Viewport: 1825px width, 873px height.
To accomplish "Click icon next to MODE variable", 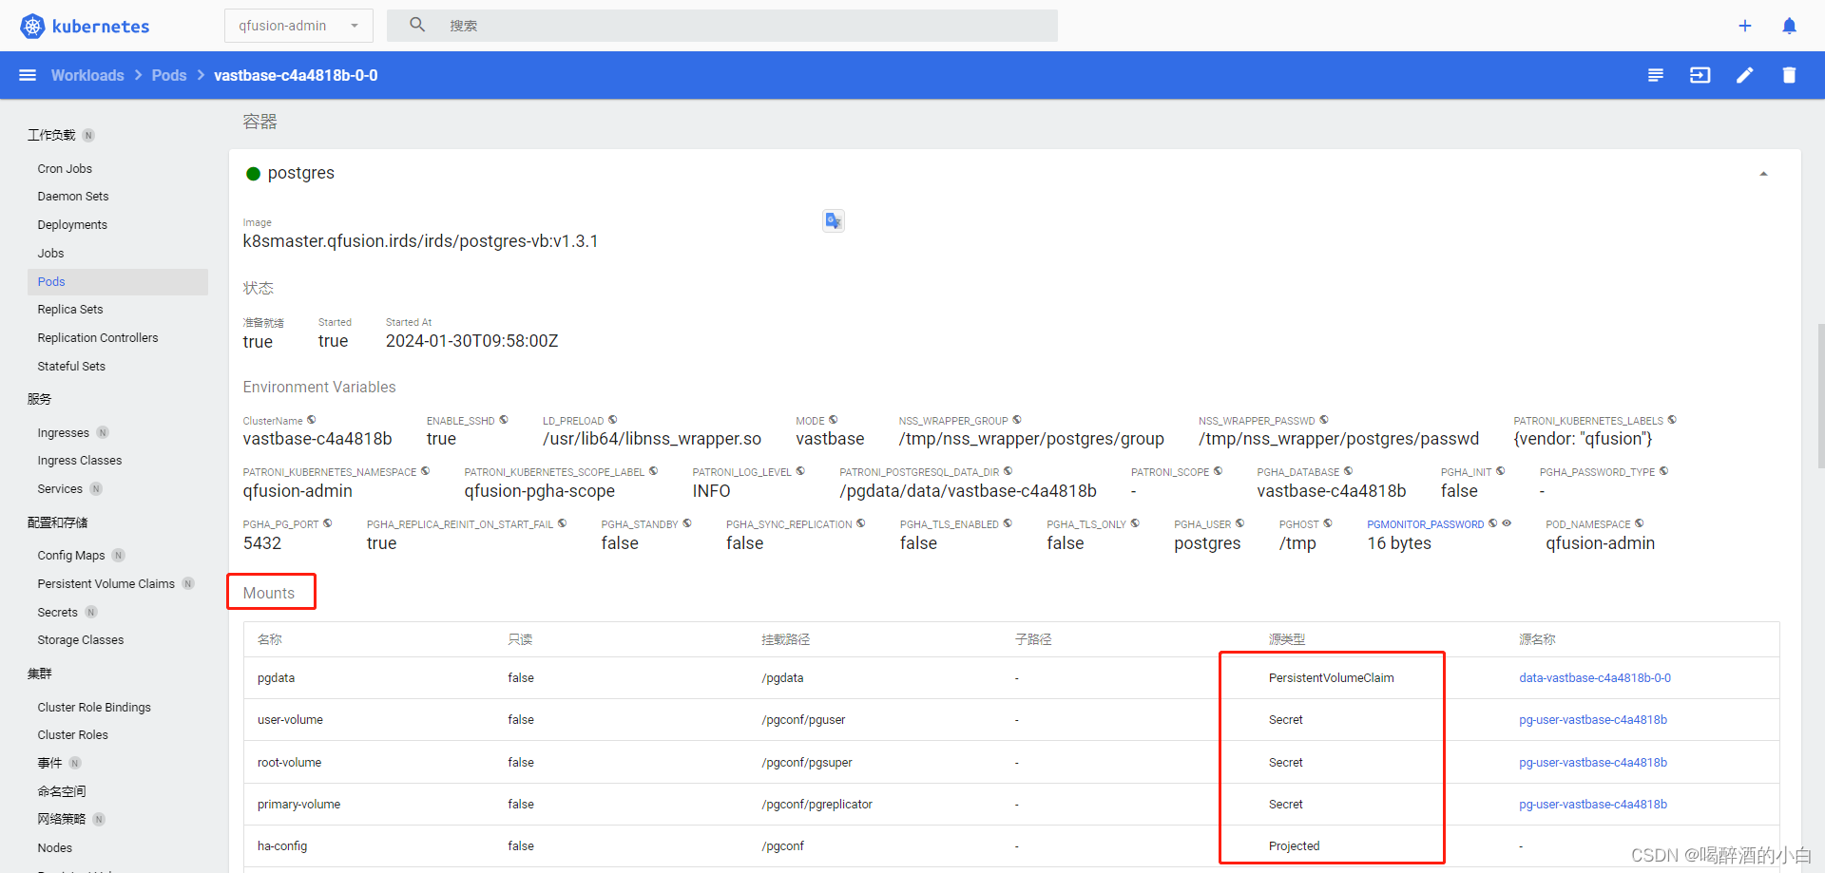I will (834, 420).
